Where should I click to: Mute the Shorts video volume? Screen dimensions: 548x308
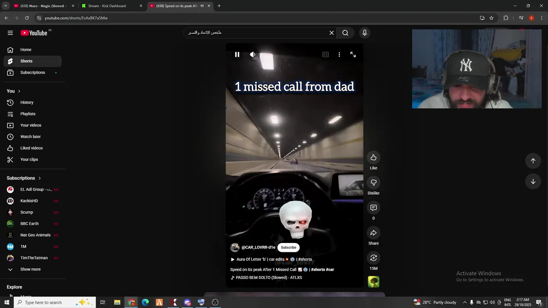(x=253, y=54)
